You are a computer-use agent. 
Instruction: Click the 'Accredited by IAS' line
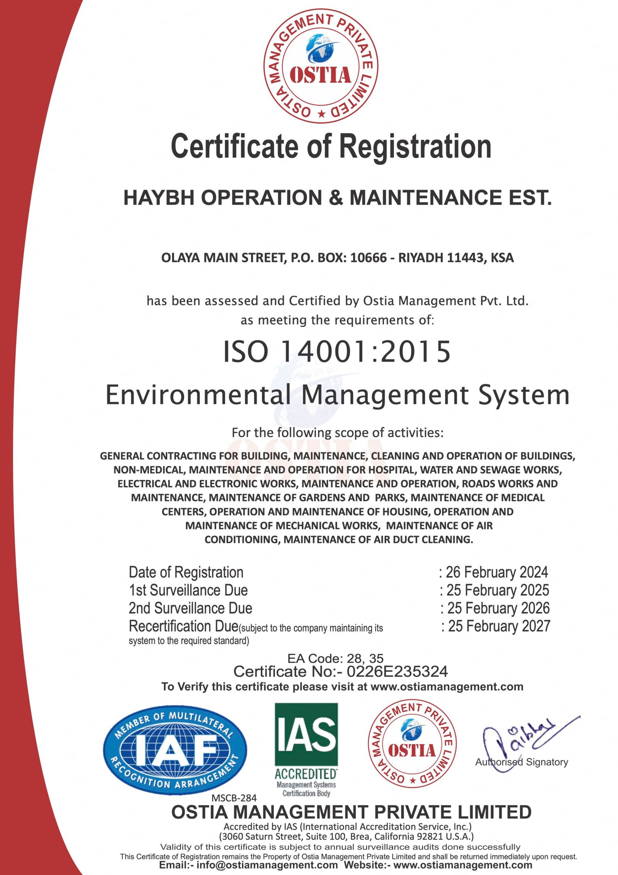coord(348,827)
